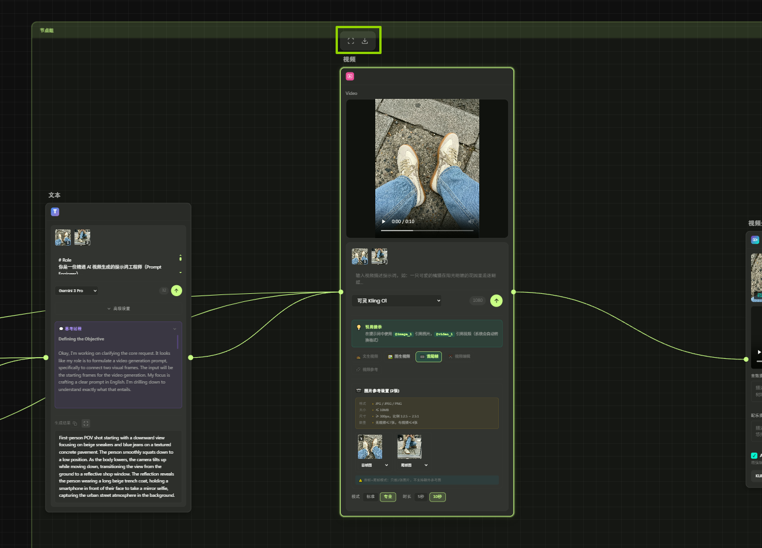Click the video progress bar
Image resolution: width=762 pixels, height=548 pixels.
(x=426, y=231)
